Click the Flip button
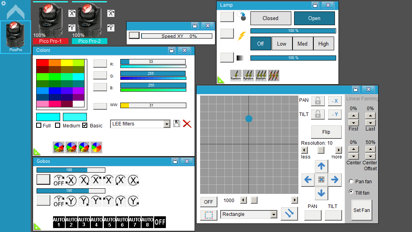 point(326,132)
